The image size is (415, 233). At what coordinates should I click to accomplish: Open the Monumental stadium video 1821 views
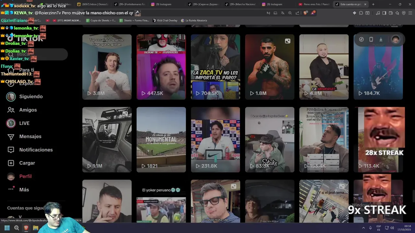pos(161,140)
